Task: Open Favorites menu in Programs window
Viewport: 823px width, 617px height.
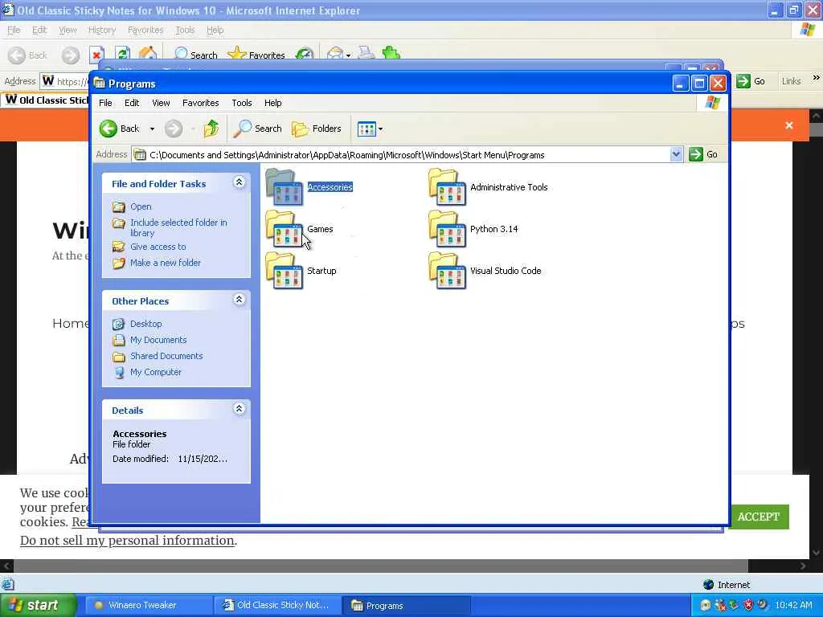Action: pos(200,103)
